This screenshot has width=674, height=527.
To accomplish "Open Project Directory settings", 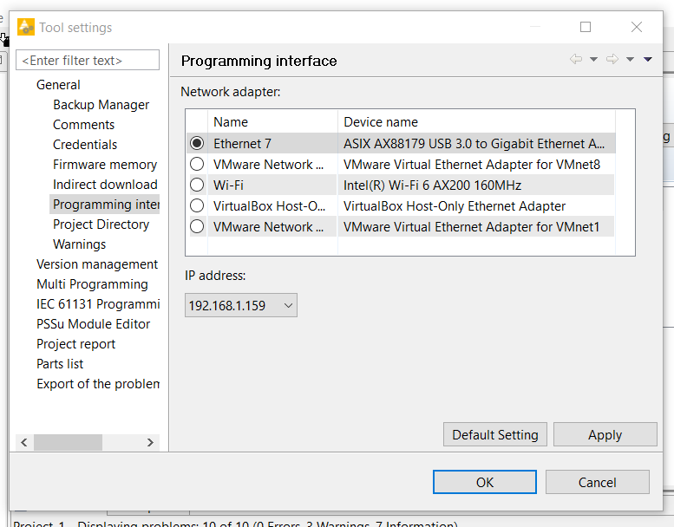I will click(101, 224).
